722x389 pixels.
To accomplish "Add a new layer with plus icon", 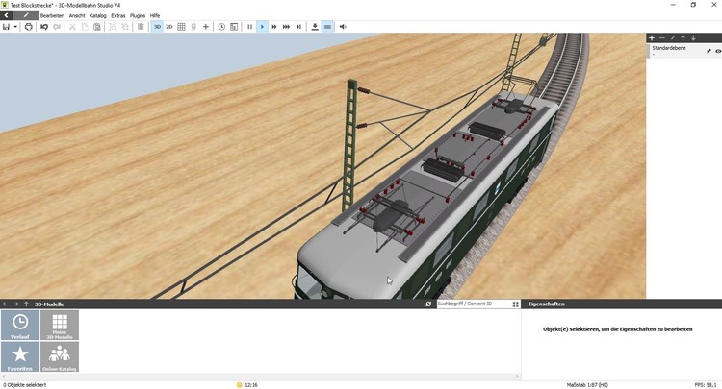I will pos(652,38).
